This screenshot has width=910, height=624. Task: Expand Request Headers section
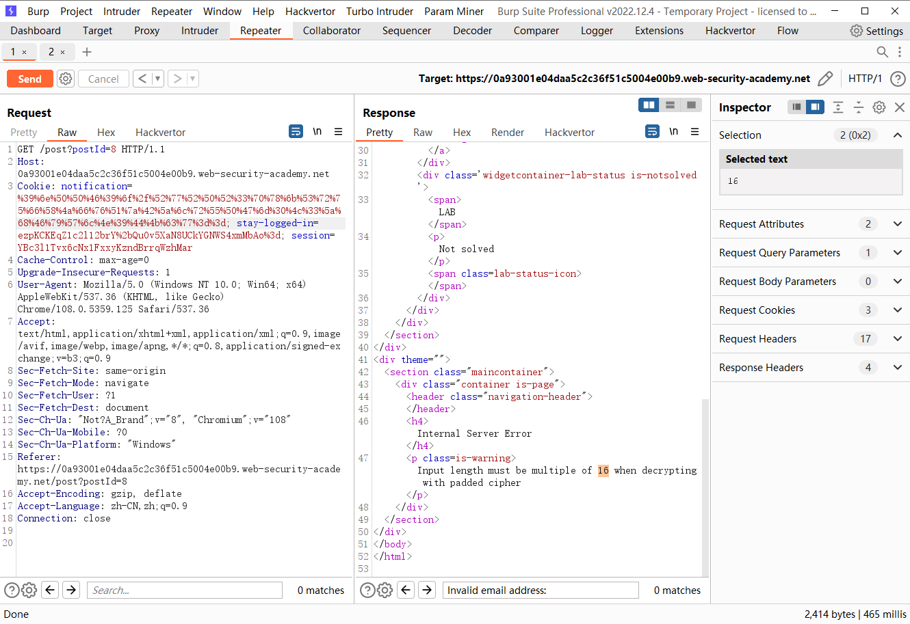(897, 339)
